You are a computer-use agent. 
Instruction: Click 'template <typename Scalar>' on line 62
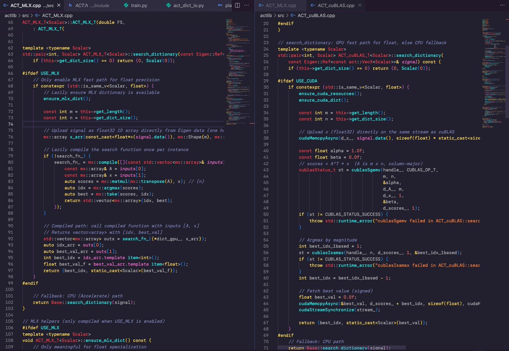tap(56, 48)
